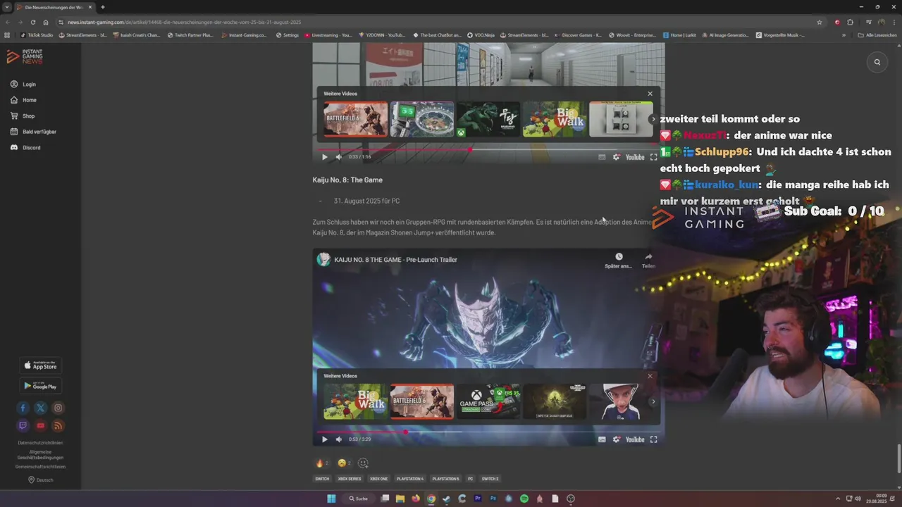
Task: Select the XBOX ONE platform tag
Action: tap(379, 479)
